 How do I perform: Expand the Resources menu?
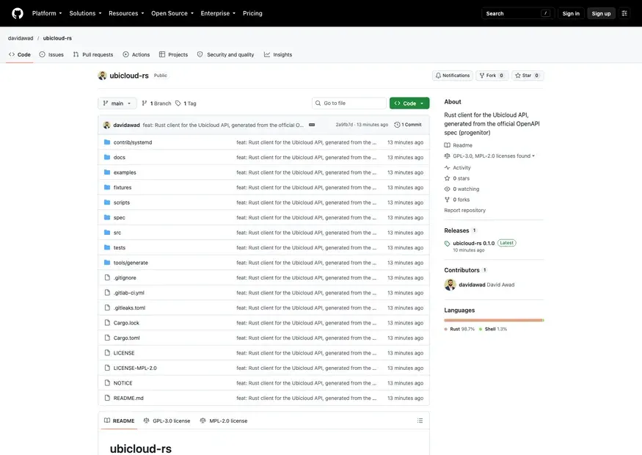click(x=126, y=13)
